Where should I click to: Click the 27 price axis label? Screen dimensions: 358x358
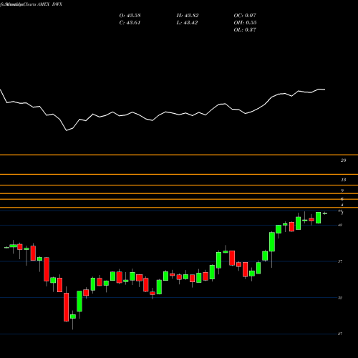click(340, 334)
